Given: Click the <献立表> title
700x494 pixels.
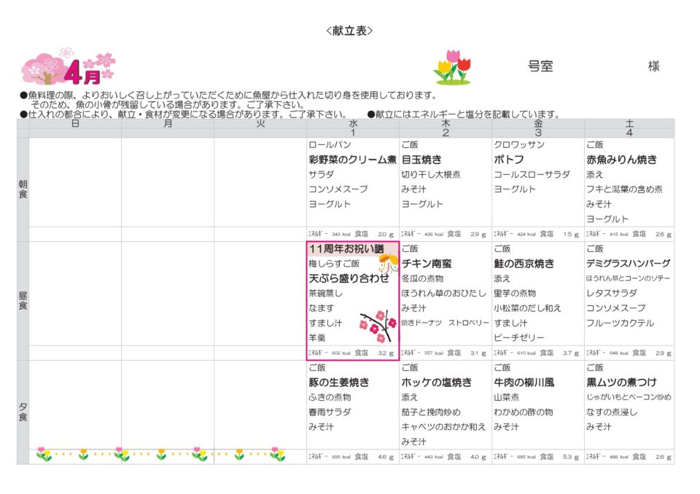Looking at the screenshot, I should pyautogui.click(x=349, y=31).
